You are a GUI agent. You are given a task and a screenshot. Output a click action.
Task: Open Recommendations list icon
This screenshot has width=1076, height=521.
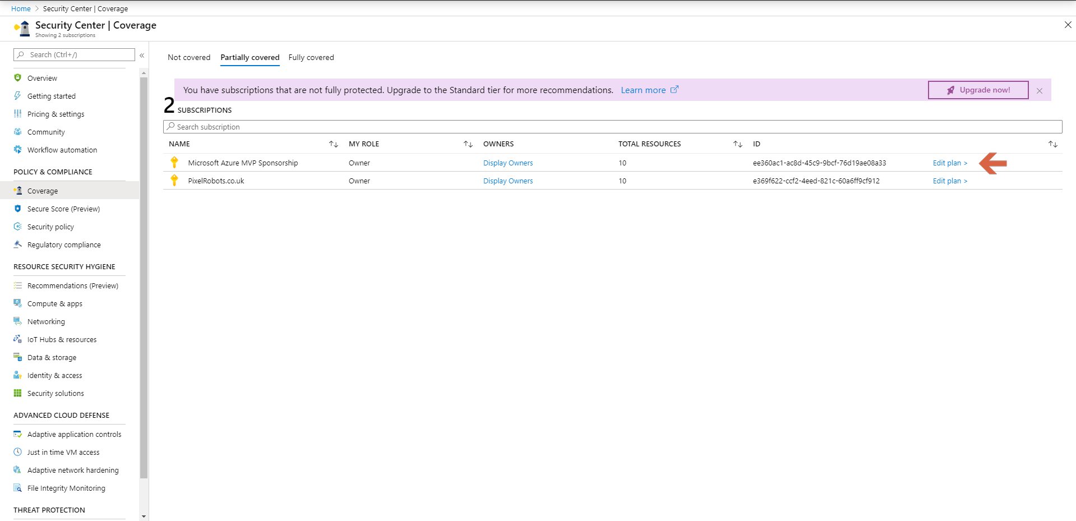coord(17,285)
